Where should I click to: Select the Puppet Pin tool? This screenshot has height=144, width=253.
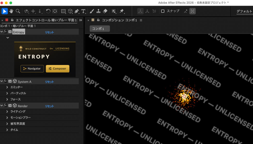tap(122, 11)
